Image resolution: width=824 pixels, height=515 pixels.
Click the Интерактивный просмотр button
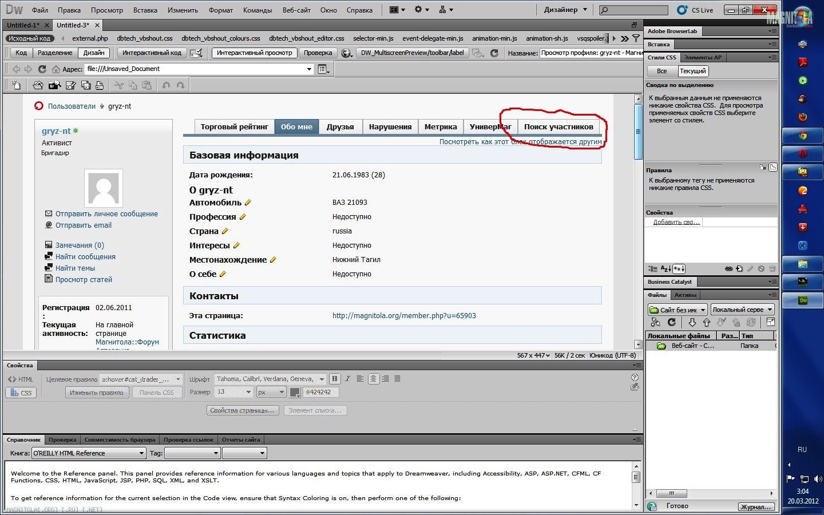(254, 53)
